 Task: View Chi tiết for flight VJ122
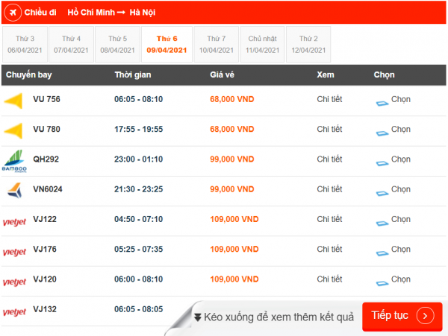pos(329,219)
